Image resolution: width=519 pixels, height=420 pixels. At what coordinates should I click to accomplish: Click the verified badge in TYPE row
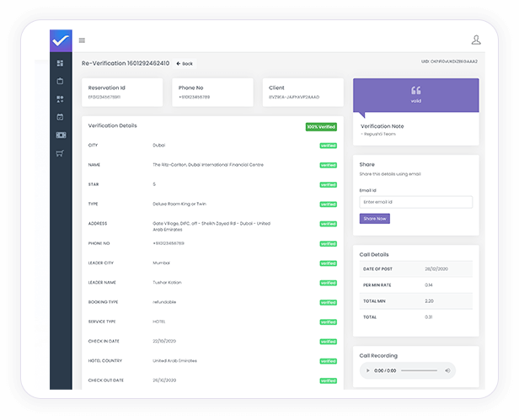[x=329, y=204]
